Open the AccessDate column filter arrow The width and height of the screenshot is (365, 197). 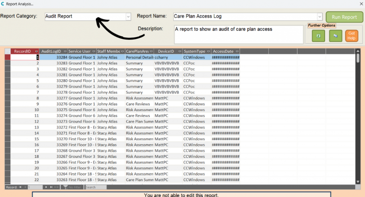(x=237, y=52)
